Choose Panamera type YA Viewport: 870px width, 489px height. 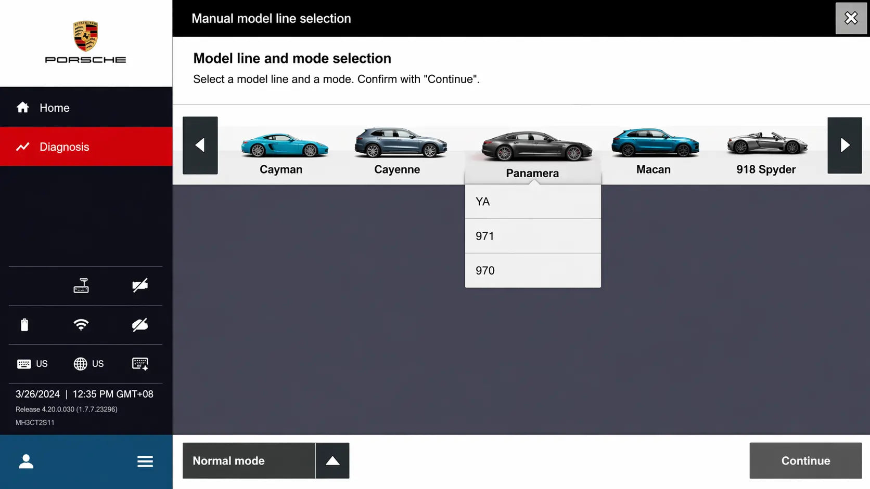click(533, 202)
